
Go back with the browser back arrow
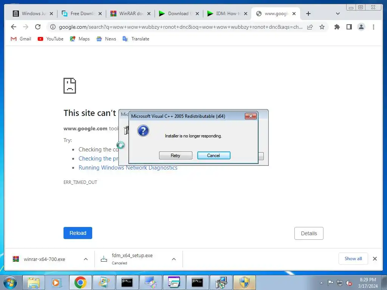tap(14, 27)
